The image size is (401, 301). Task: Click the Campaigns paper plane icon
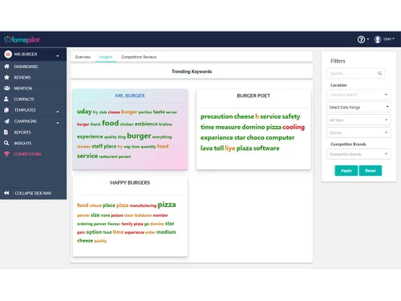pos(6,121)
